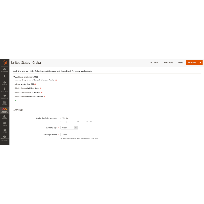Image resolution: width=204 pixels, height=204 pixels.
Task: Click Delete Rule
Action: click(x=168, y=63)
